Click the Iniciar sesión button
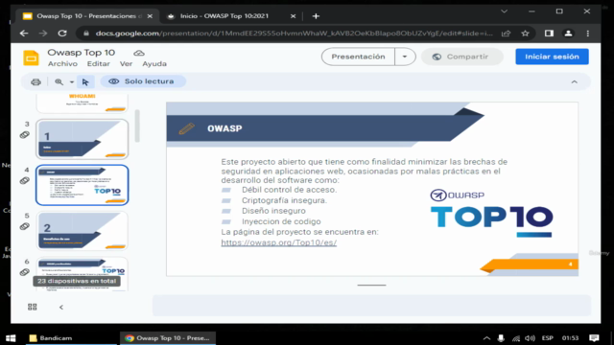The image size is (614, 345). click(552, 57)
